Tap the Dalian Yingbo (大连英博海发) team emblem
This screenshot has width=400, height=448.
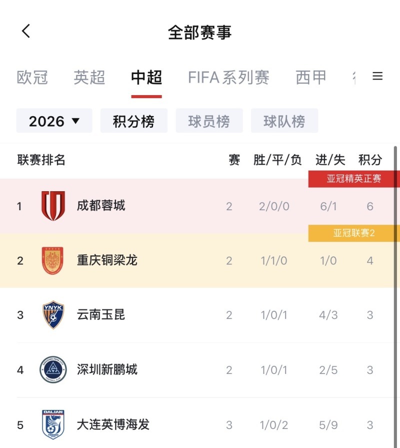(52, 424)
